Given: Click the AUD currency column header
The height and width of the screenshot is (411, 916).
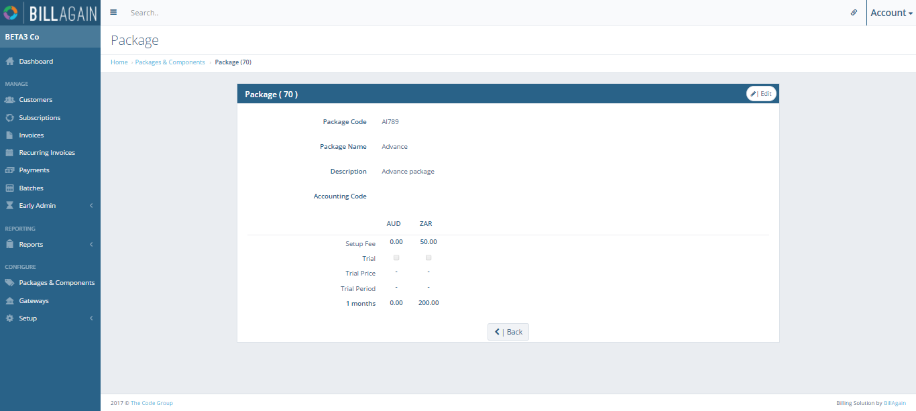Looking at the screenshot, I should pos(394,224).
